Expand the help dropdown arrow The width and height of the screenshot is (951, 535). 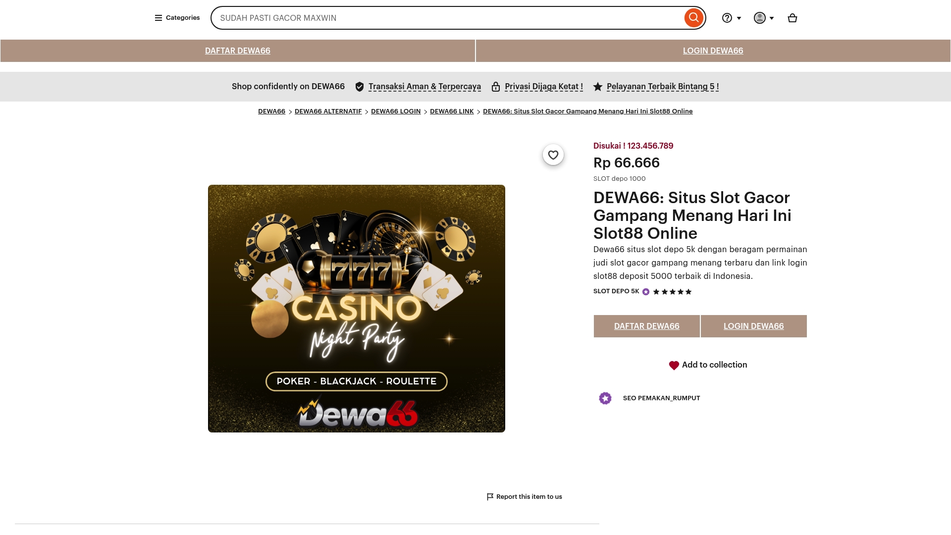click(739, 18)
